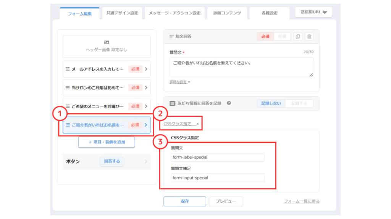391x219 pixels.
Task: Select 記録する for friend info
Action: point(299,103)
